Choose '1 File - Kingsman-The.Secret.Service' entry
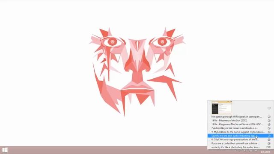Viewport: 274px width, 154px height. tap(240, 124)
